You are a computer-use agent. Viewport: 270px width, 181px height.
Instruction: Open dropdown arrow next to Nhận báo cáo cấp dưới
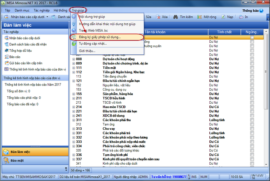tap(47, 17)
